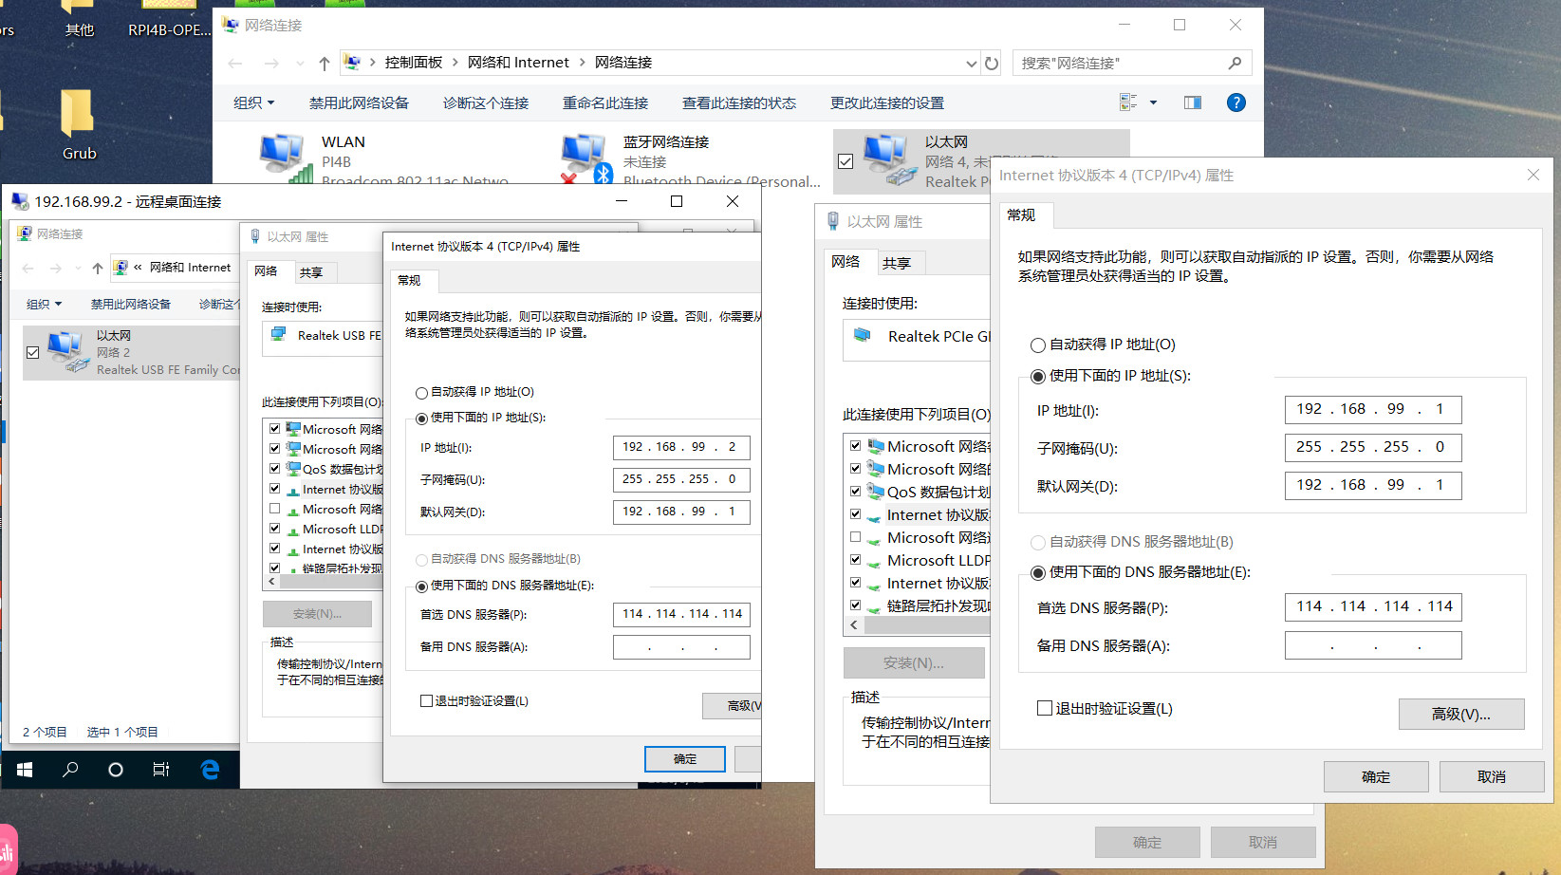Screen dimensions: 1561x875
Task: Enable validate settings upon exit in front dialog
Action: click(1045, 708)
